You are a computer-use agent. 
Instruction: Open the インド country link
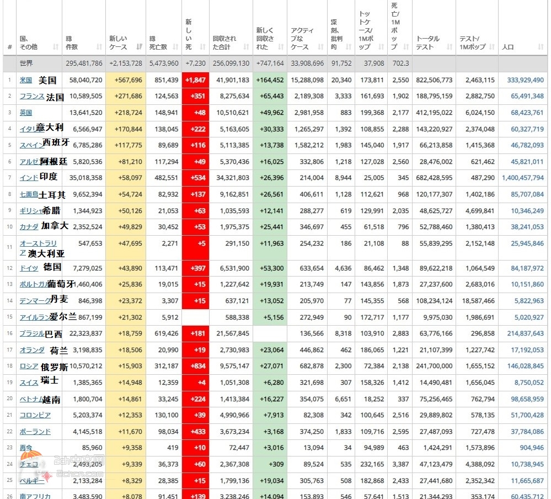[x=29, y=178]
